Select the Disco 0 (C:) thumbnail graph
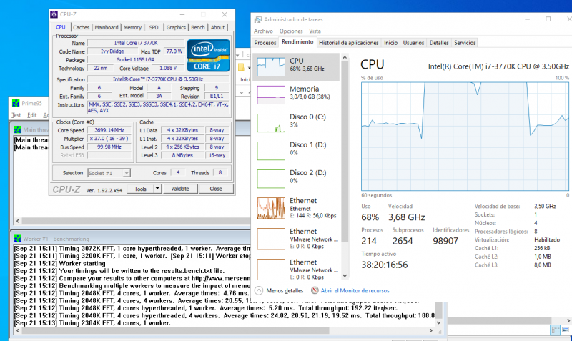This screenshot has width=572, height=341. 271,123
